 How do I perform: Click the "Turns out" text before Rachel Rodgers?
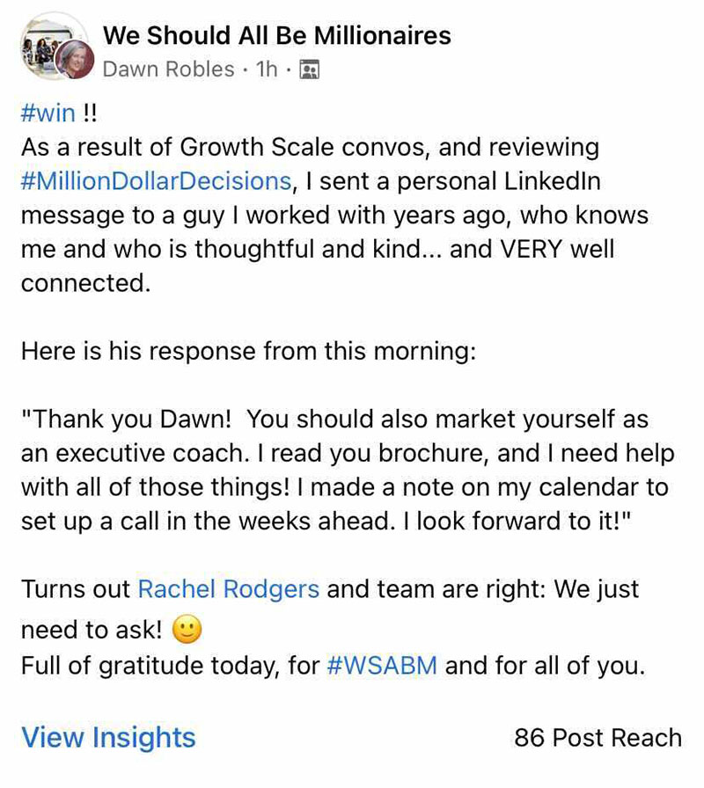76,588
